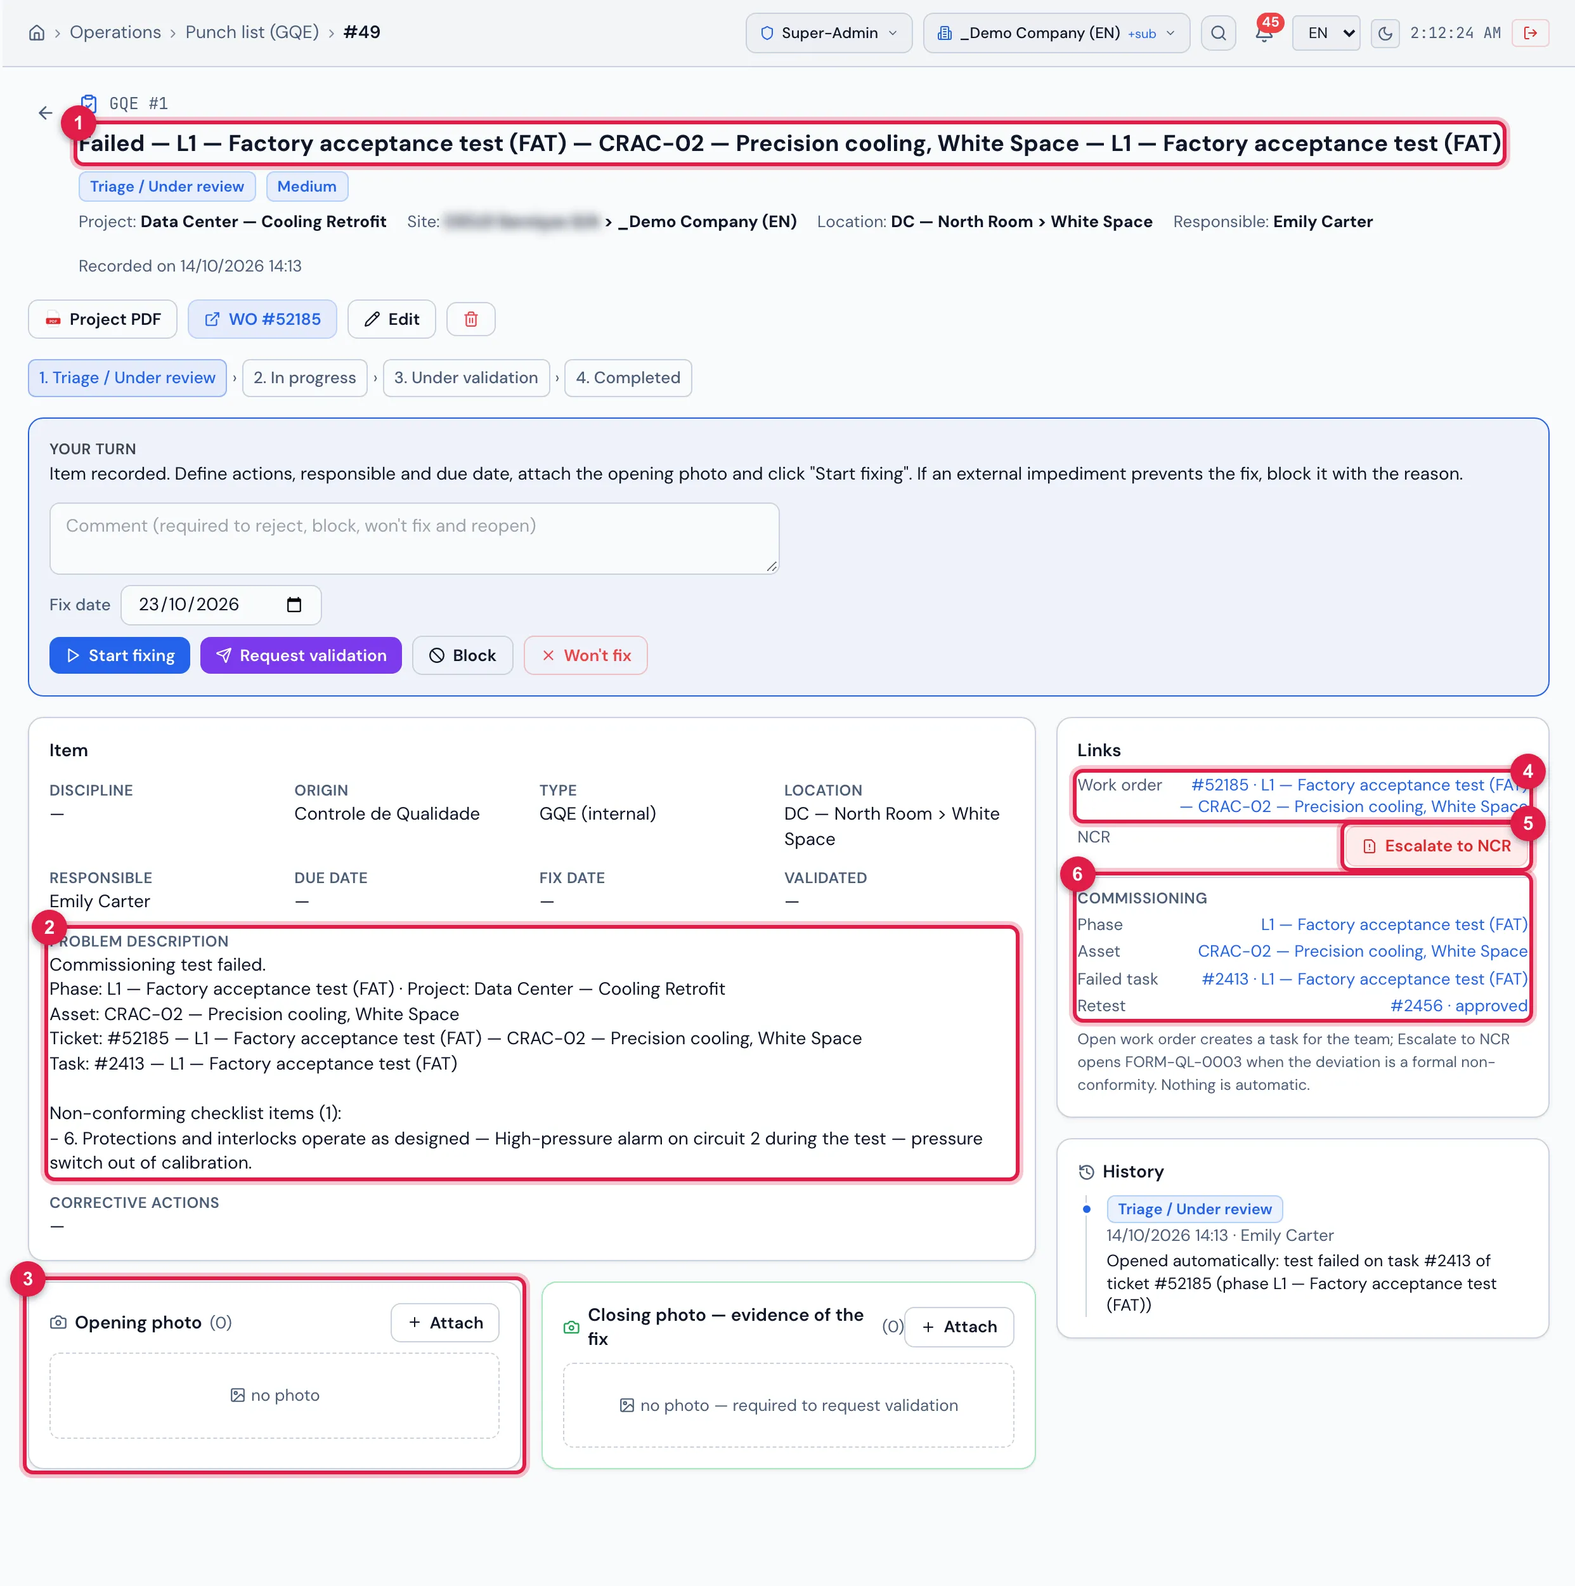
Task: Open Operations in the breadcrumb
Action: tap(115, 33)
